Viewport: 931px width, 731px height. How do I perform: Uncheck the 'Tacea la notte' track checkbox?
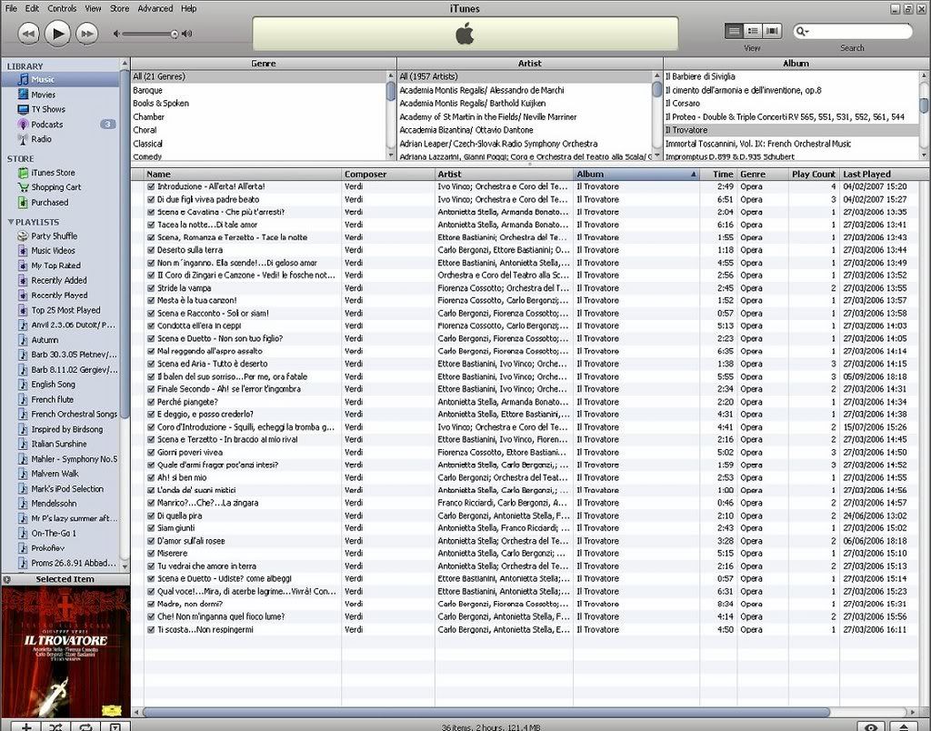pyautogui.click(x=151, y=225)
